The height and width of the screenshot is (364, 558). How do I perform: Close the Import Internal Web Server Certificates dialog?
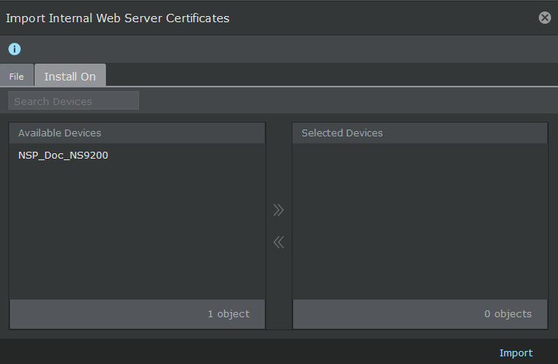point(544,18)
